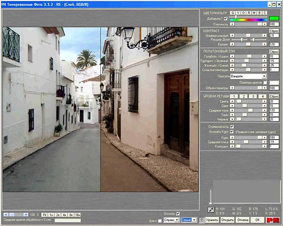Decrease Плотность with left arrow
This screenshot has height=226, width=283.
tap(232, 24)
